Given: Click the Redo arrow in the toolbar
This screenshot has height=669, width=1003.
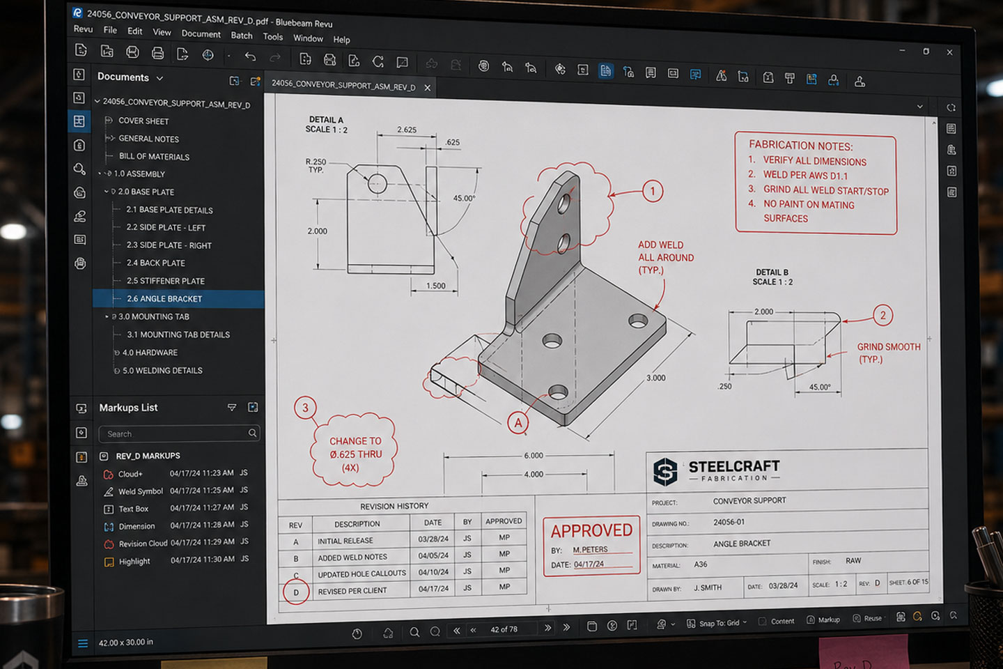Looking at the screenshot, I should [275, 58].
